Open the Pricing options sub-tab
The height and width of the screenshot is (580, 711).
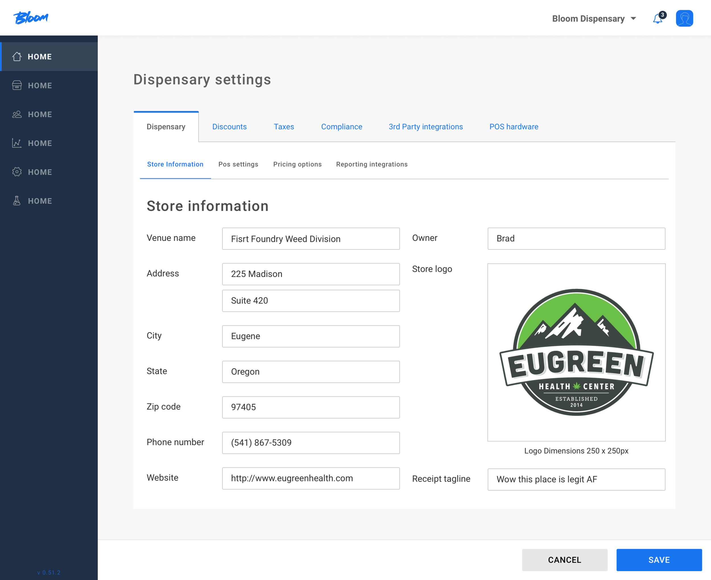coord(297,164)
